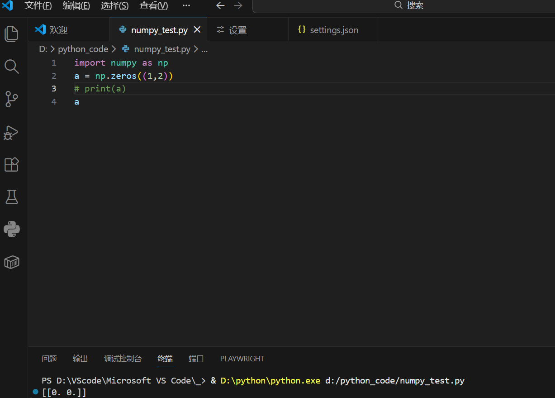Open the Source Control view
The image size is (555, 398).
[x=12, y=99]
